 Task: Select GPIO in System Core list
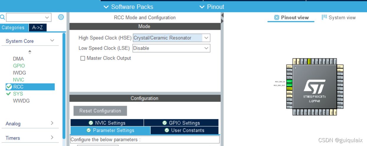pyautogui.click(x=19, y=66)
